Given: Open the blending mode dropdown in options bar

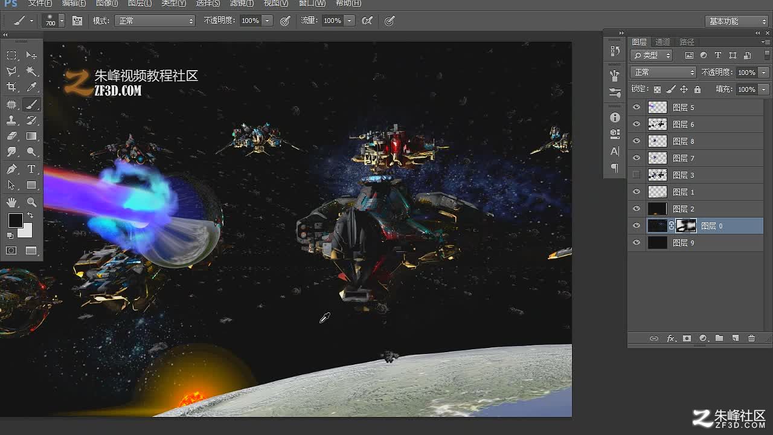Looking at the screenshot, I should (155, 21).
